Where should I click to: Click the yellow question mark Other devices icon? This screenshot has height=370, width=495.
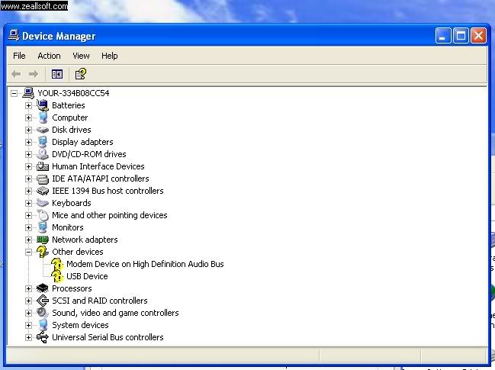pyautogui.click(x=43, y=252)
